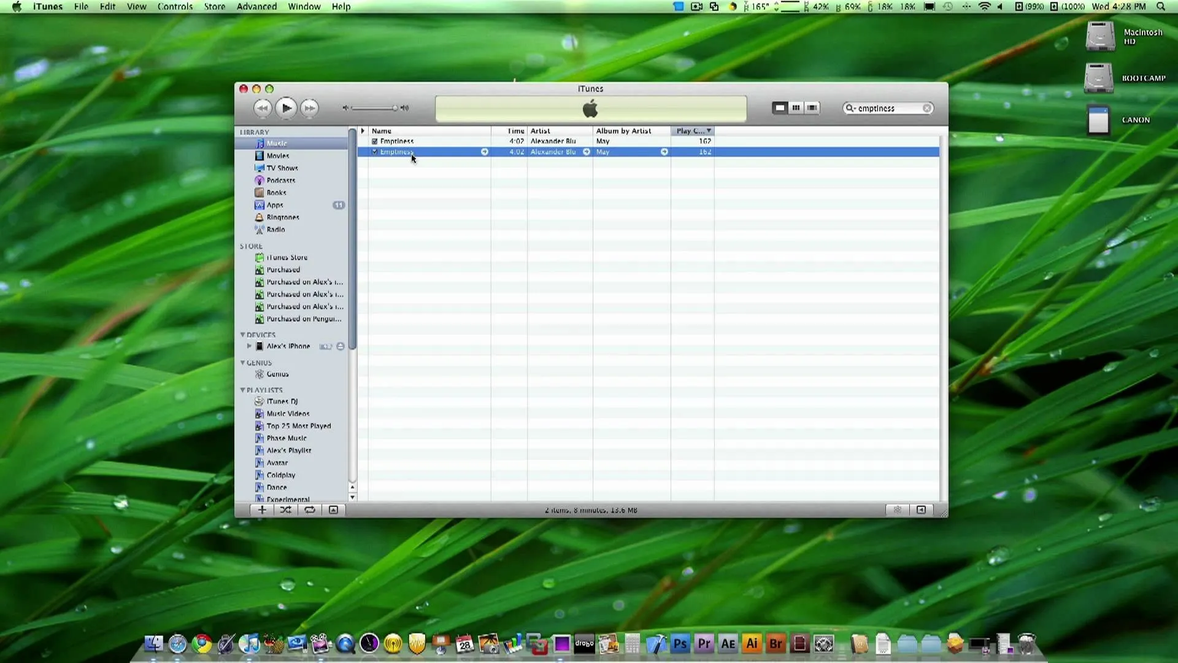Create a new playlist with plus button

[262, 510]
